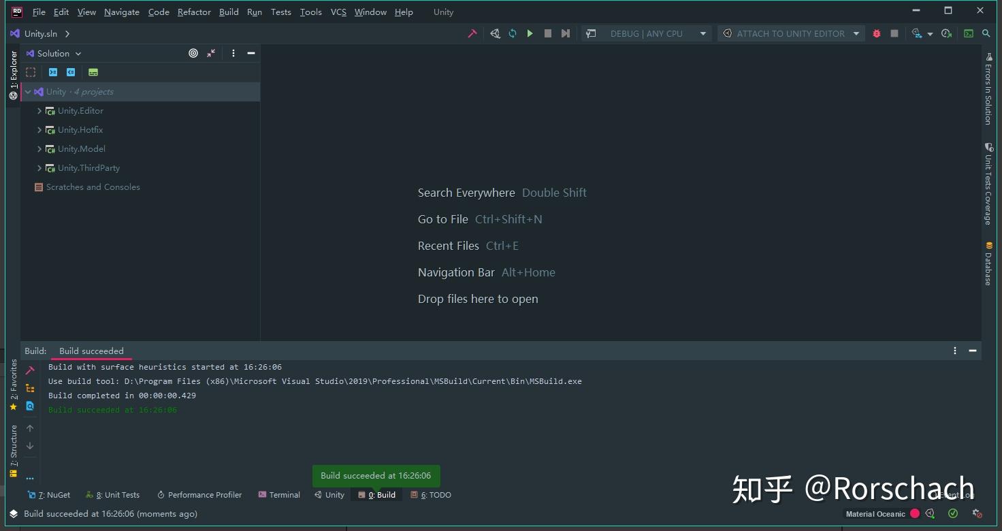Open the Solution view selector dropdown
The image size is (1002, 531).
(54, 53)
